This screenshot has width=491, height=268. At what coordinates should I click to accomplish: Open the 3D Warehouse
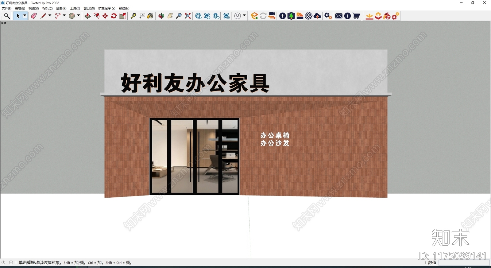198,16
